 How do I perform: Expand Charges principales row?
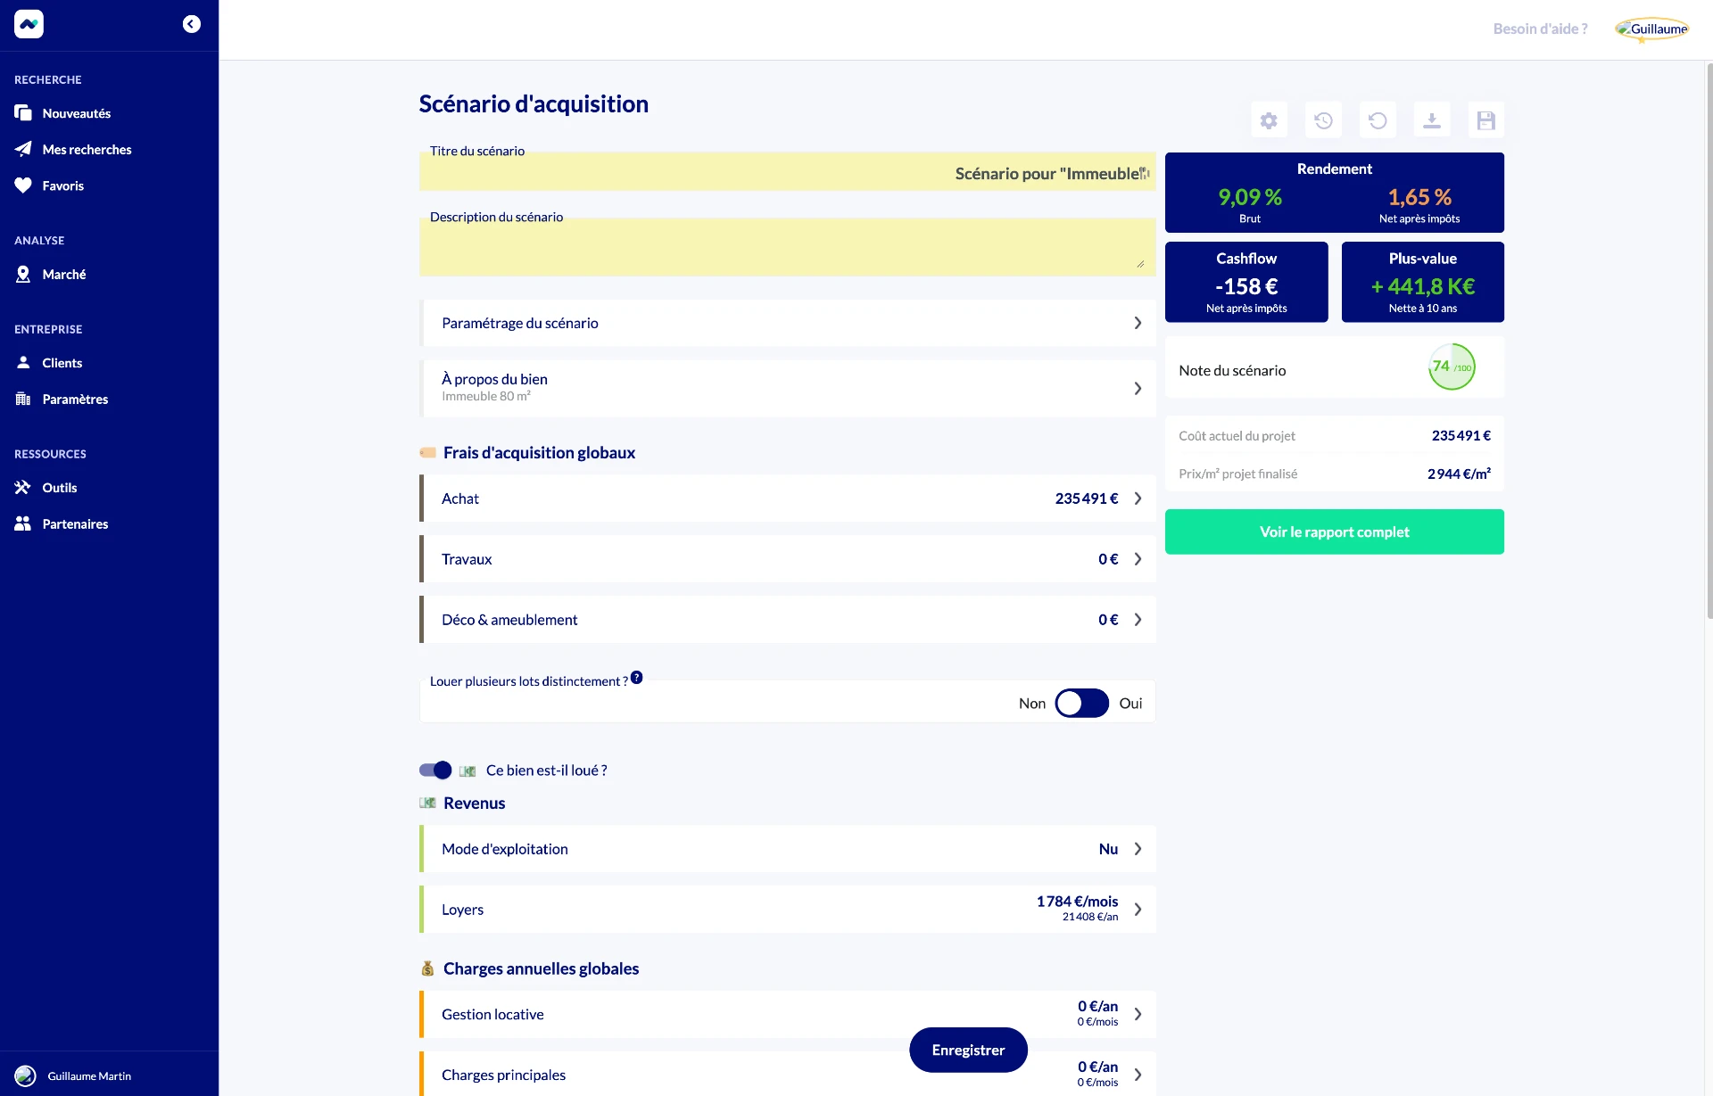click(788, 1075)
